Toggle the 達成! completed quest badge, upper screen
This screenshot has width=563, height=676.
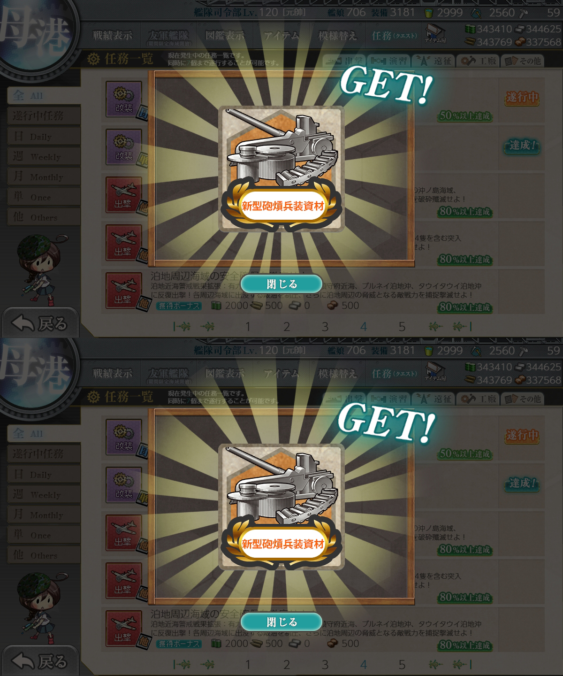pos(522,146)
